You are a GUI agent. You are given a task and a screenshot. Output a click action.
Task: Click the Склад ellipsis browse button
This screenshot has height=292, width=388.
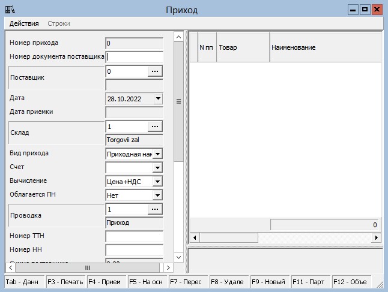click(x=156, y=127)
